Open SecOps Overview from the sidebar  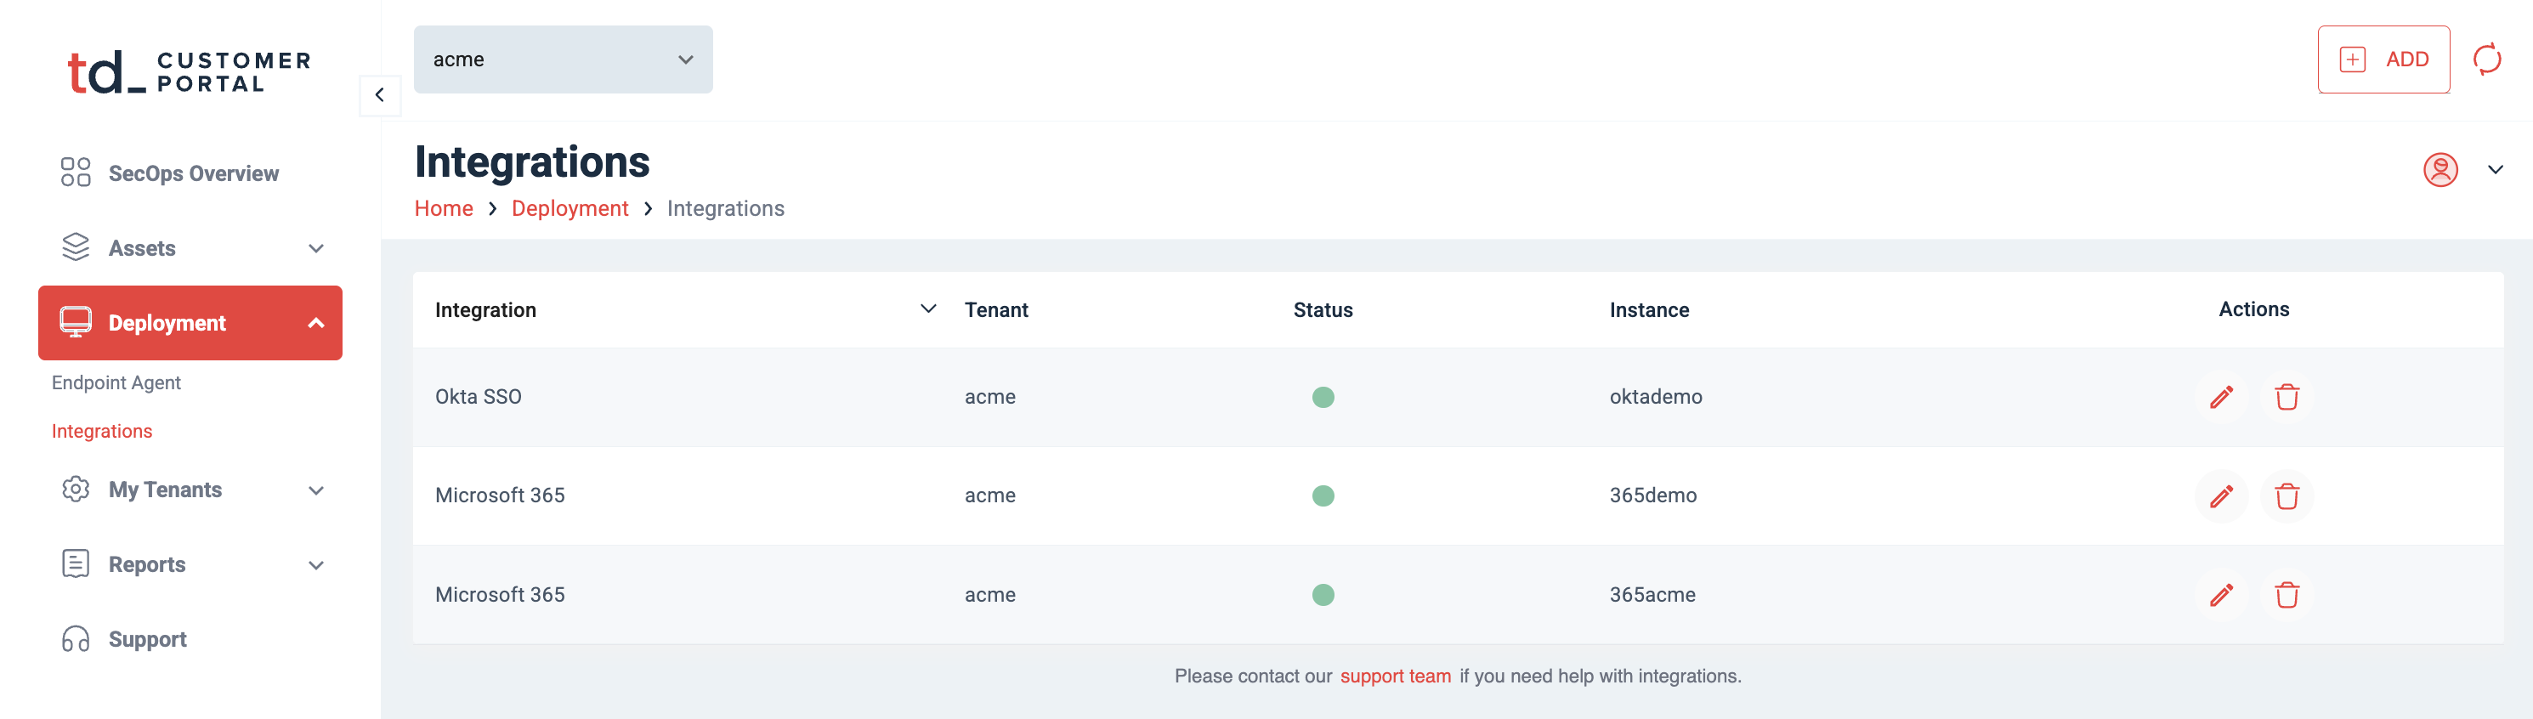193,174
